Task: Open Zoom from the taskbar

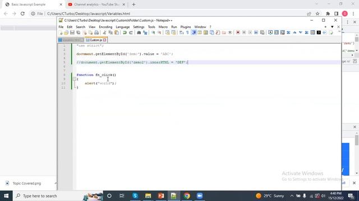Action: pos(200,196)
